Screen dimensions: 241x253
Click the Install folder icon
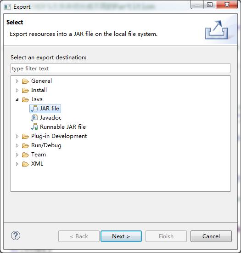tap(25, 90)
